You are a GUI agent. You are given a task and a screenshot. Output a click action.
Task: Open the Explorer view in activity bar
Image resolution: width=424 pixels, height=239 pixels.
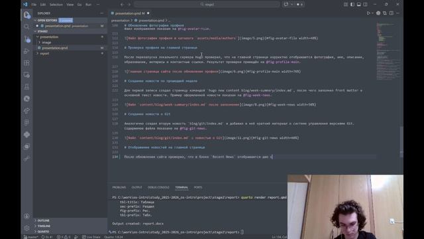26,15
